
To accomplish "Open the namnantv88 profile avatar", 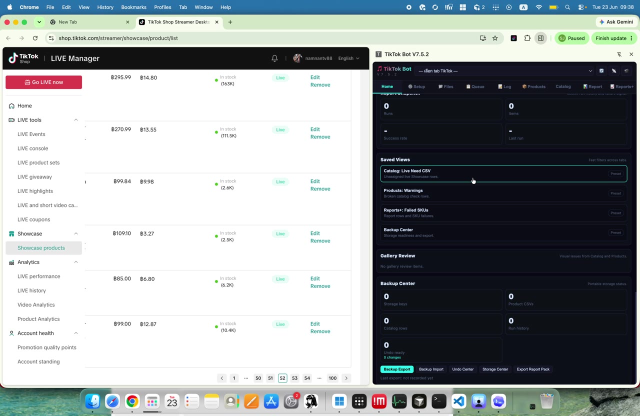I will [x=297, y=58].
